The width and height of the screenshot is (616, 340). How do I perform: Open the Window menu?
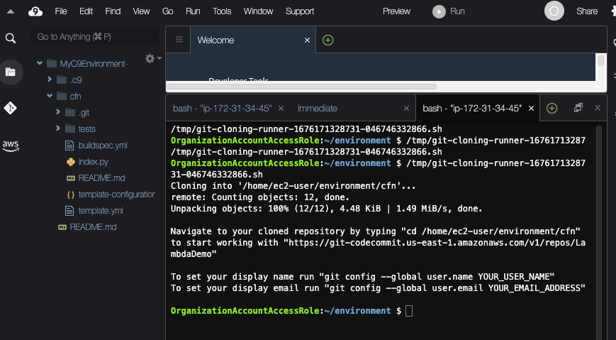pyautogui.click(x=258, y=11)
